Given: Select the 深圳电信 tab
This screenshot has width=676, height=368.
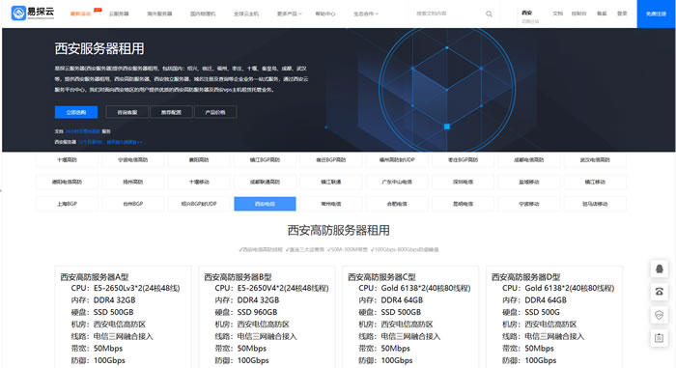Looking at the screenshot, I should pyautogui.click(x=463, y=182).
